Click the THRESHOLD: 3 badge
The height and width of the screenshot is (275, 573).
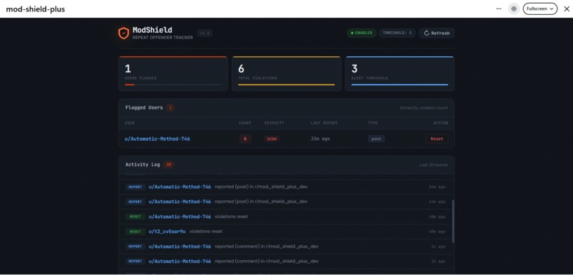click(397, 33)
